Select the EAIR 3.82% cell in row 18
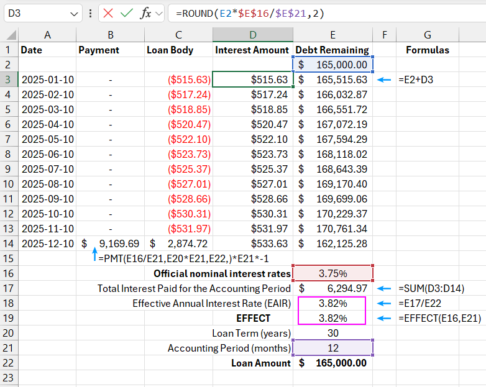Viewport: 486px width, 387px height. (332, 303)
